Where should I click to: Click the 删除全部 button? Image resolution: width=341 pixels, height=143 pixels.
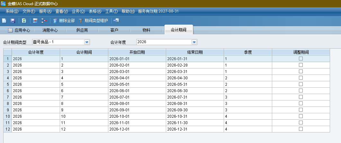[64, 21]
